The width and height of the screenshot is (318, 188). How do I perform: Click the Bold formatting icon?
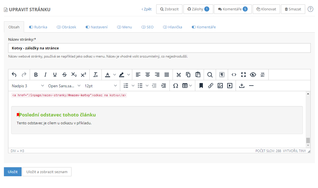click(36, 75)
